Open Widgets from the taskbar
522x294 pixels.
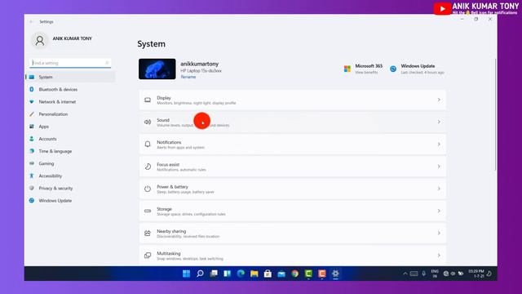click(x=228, y=274)
